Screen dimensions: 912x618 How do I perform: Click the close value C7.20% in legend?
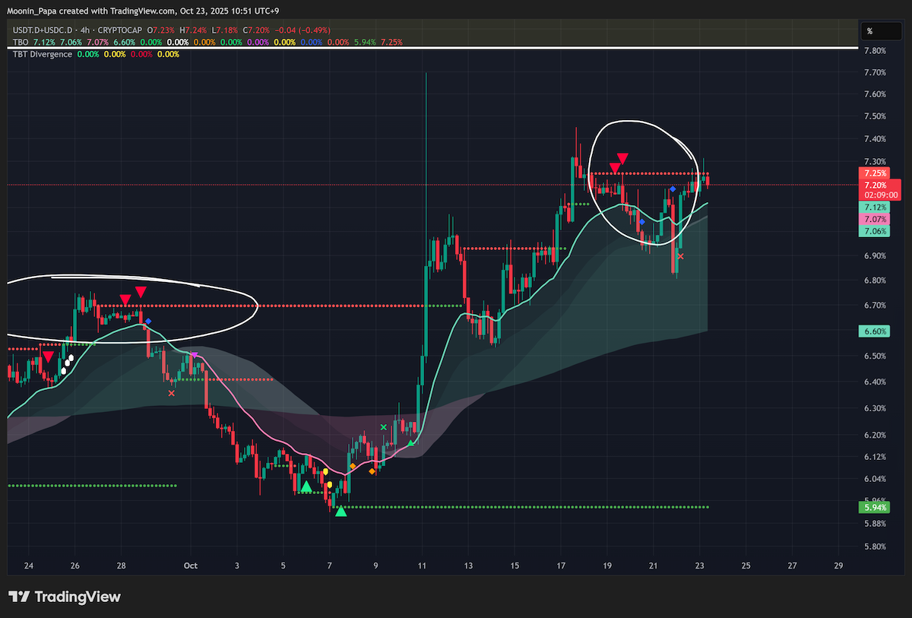pos(256,30)
